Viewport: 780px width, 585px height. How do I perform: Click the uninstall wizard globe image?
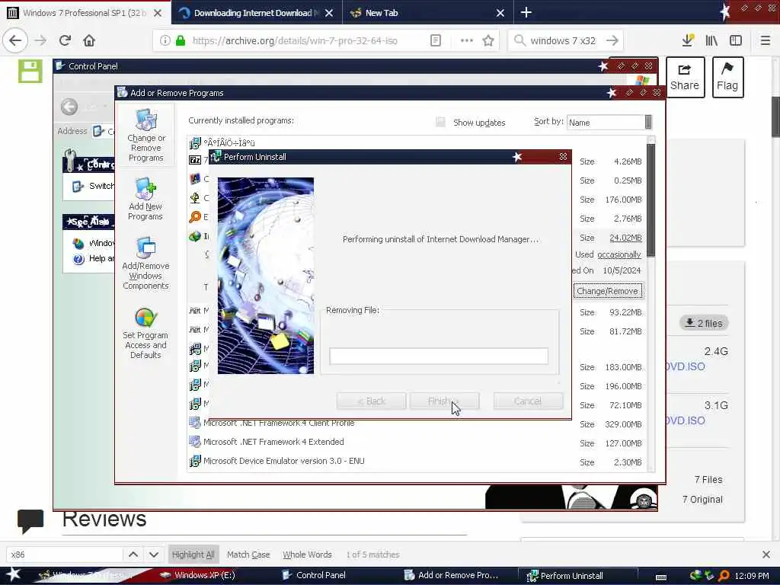pos(266,276)
